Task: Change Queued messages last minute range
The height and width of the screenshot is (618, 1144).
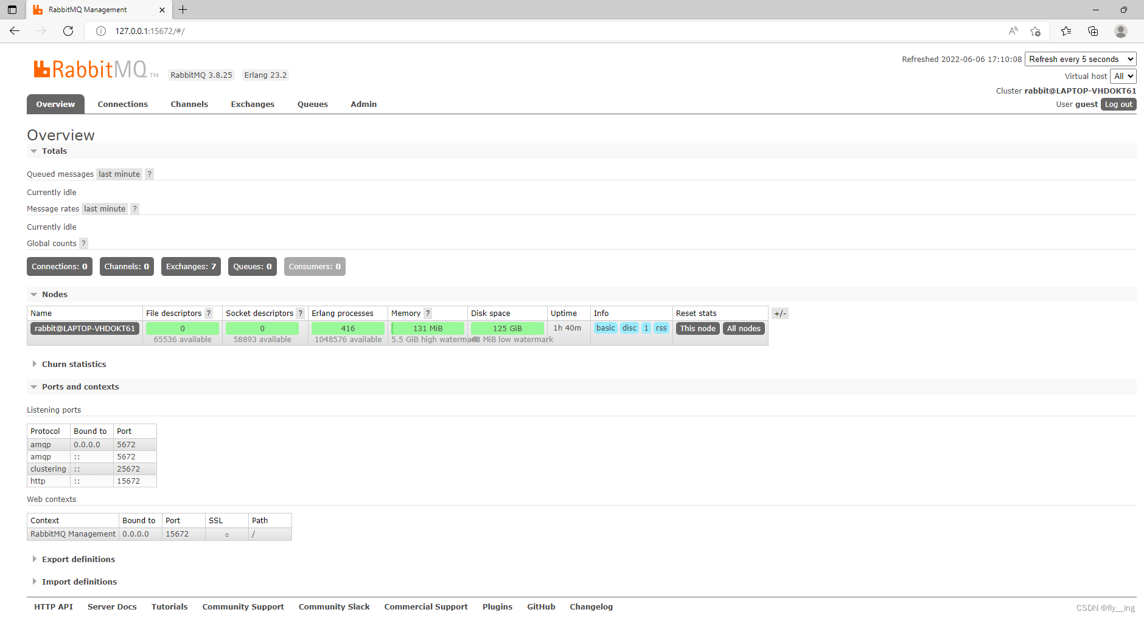Action: [x=119, y=174]
